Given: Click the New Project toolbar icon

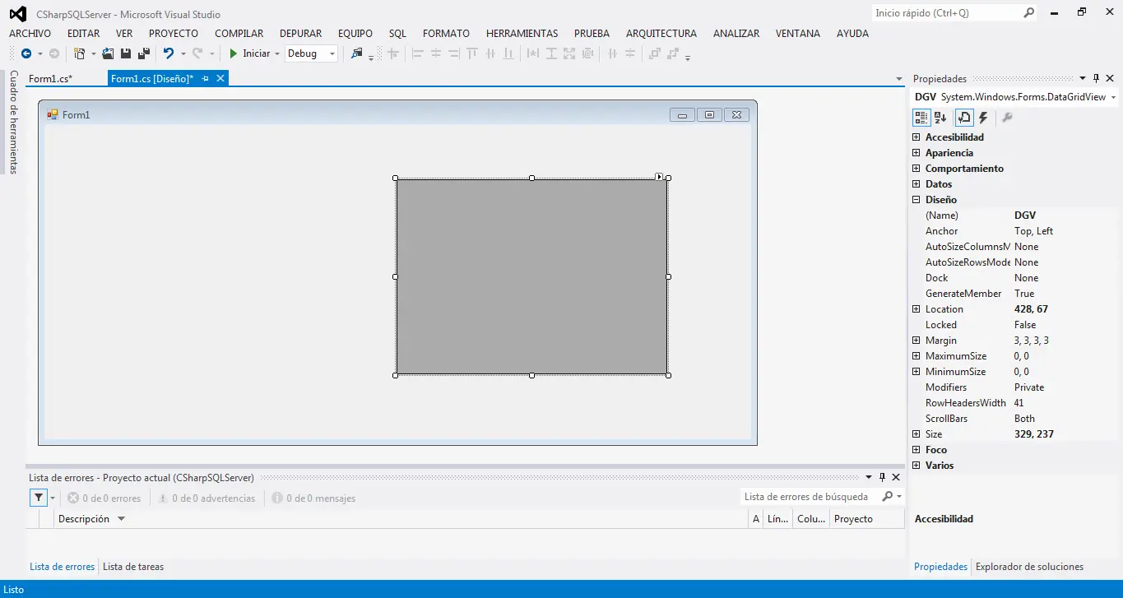Looking at the screenshot, I should click(80, 53).
